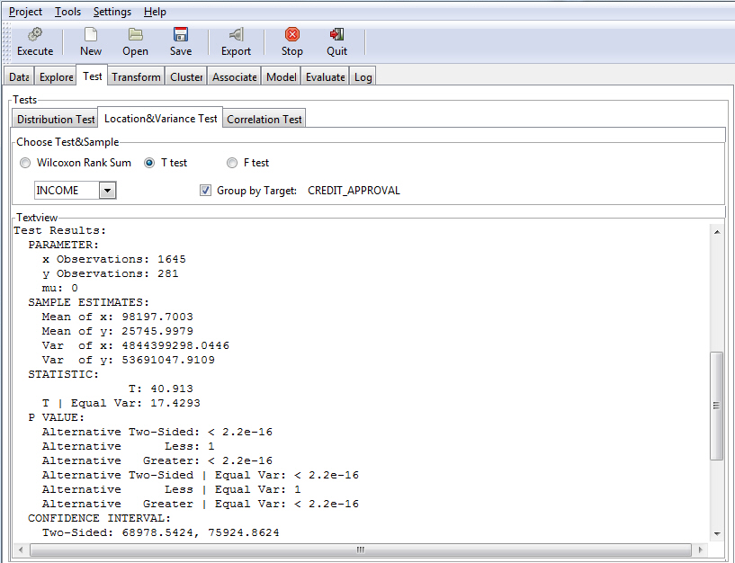Open the Correlation Test sub-tab

[264, 119]
